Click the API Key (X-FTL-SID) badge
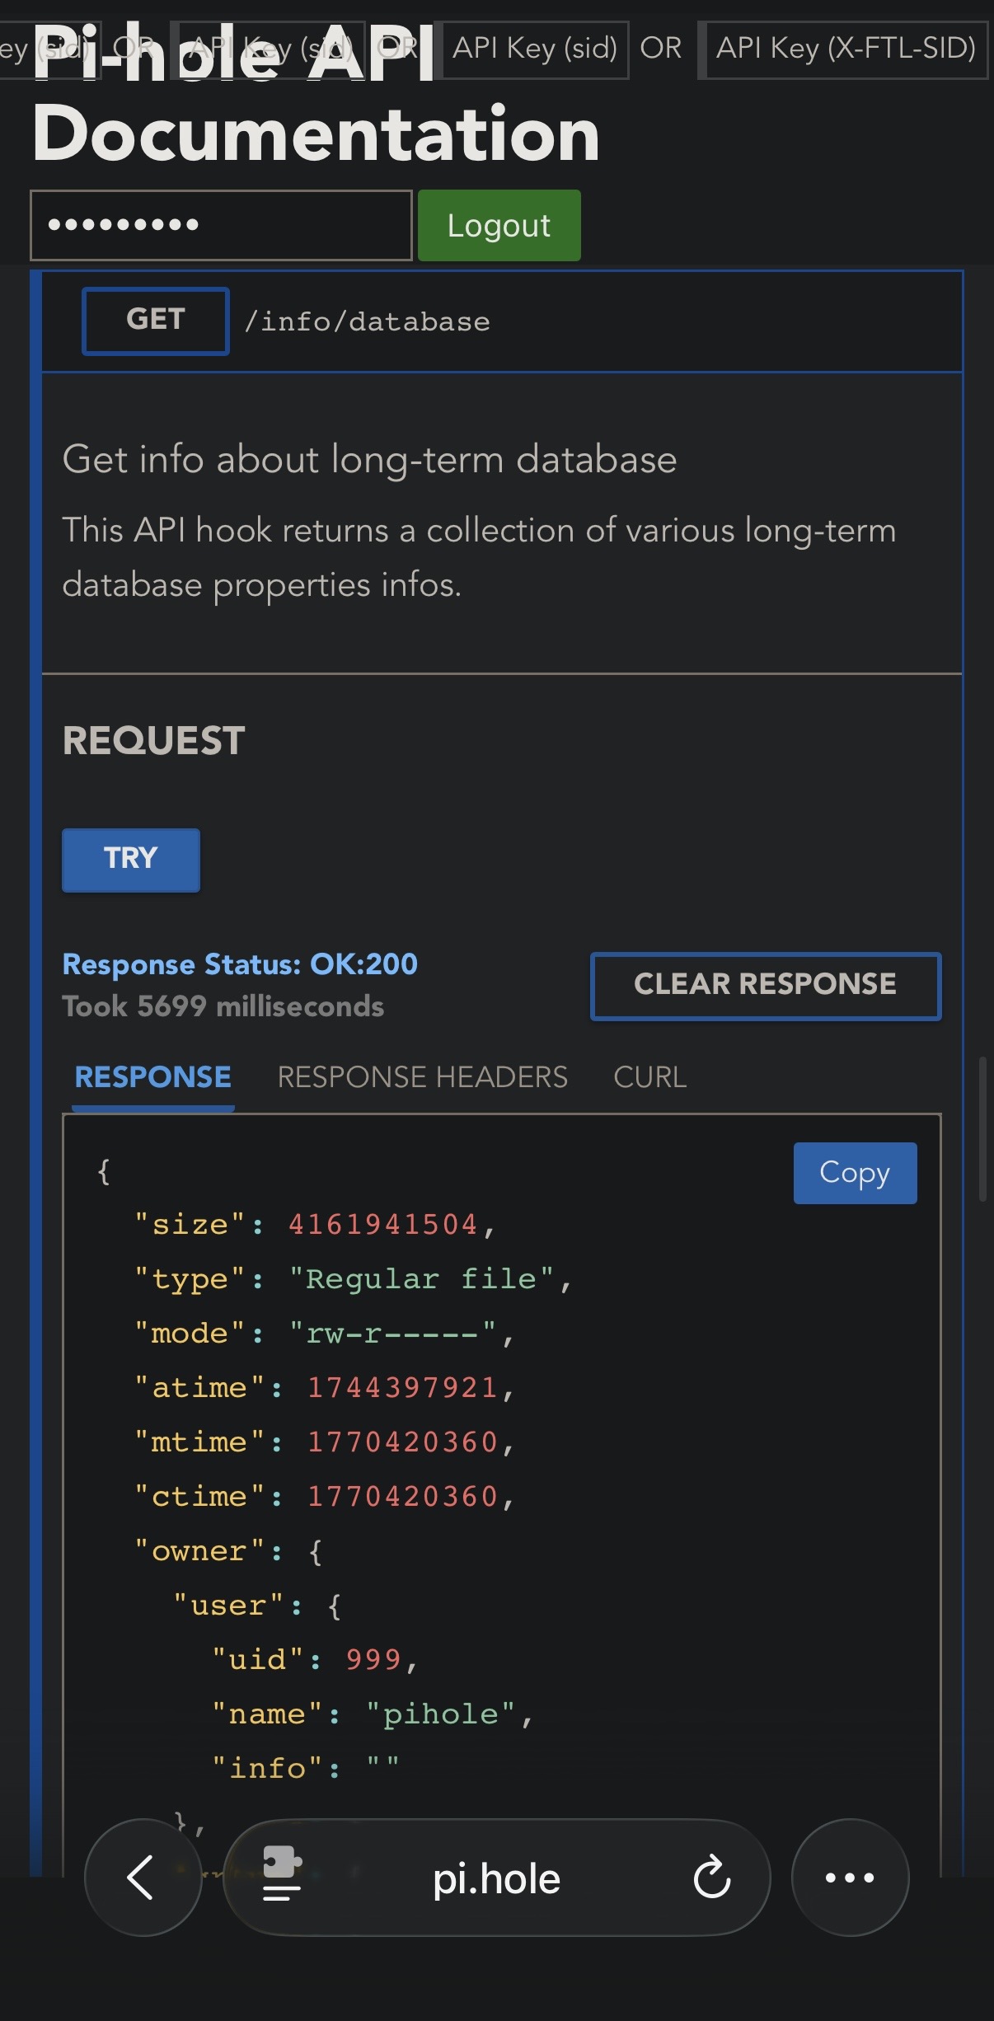 click(x=846, y=49)
